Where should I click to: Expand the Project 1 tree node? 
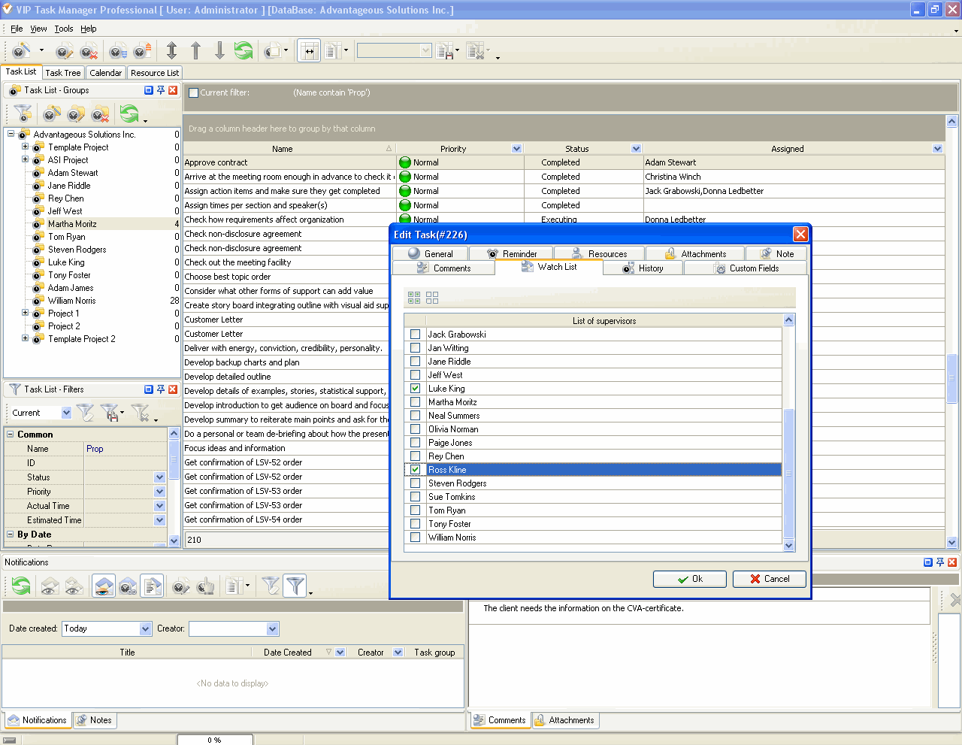(25, 313)
